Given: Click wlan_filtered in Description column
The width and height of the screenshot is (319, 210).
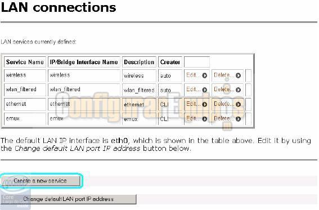Looking at the screenshot, I should coord(139,90).
